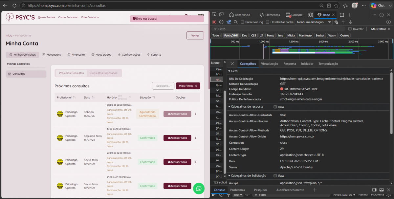394x199 pixels.
Task: Open the Consultas sidebar item
Action: tap(26, 74)
